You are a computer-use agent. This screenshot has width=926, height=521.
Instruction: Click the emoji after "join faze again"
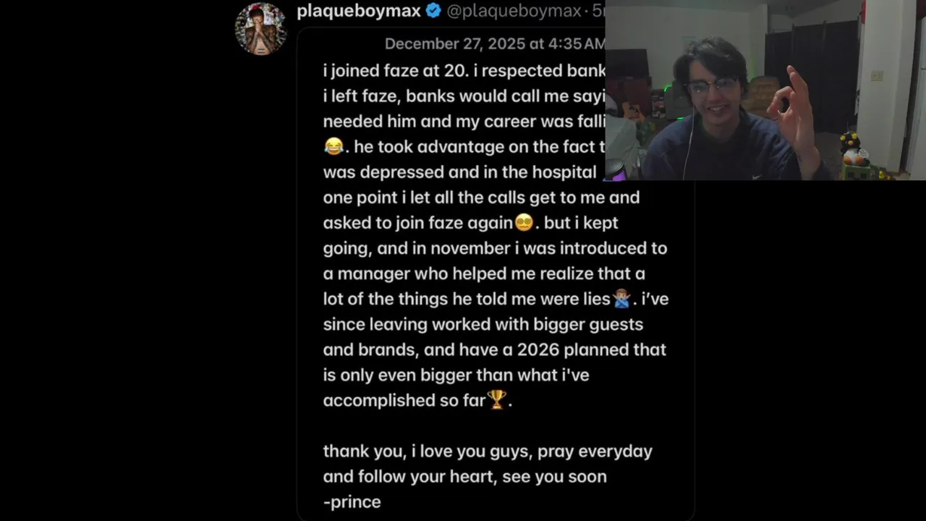[524, 223]
